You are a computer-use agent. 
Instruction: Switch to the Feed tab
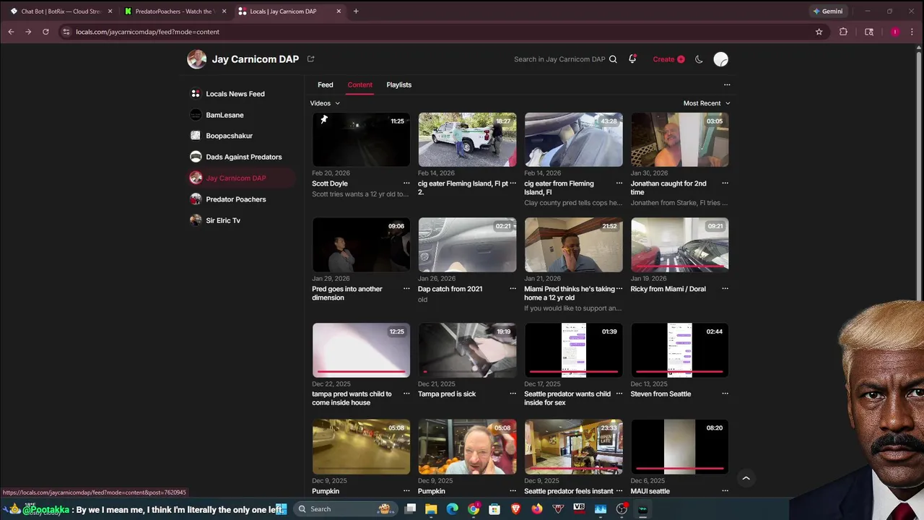click(326, 84)
